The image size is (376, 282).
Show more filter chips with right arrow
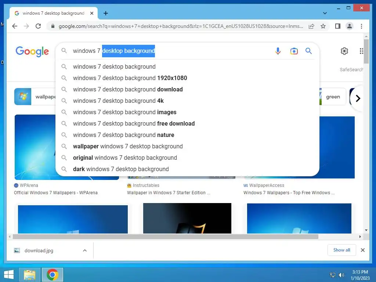[358, 98]
